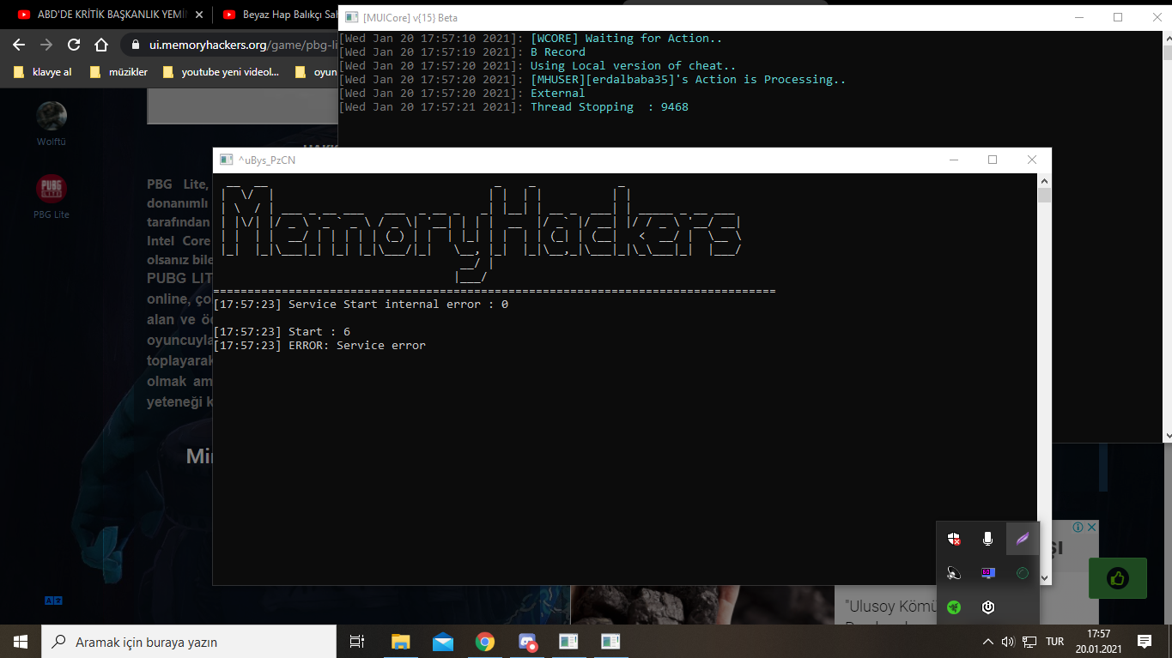Open Razer software from the tray popup

pos(954,607)
